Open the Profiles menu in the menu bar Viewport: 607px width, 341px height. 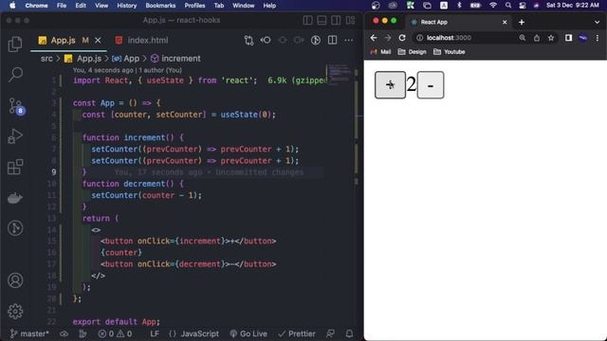click(194, 6)
